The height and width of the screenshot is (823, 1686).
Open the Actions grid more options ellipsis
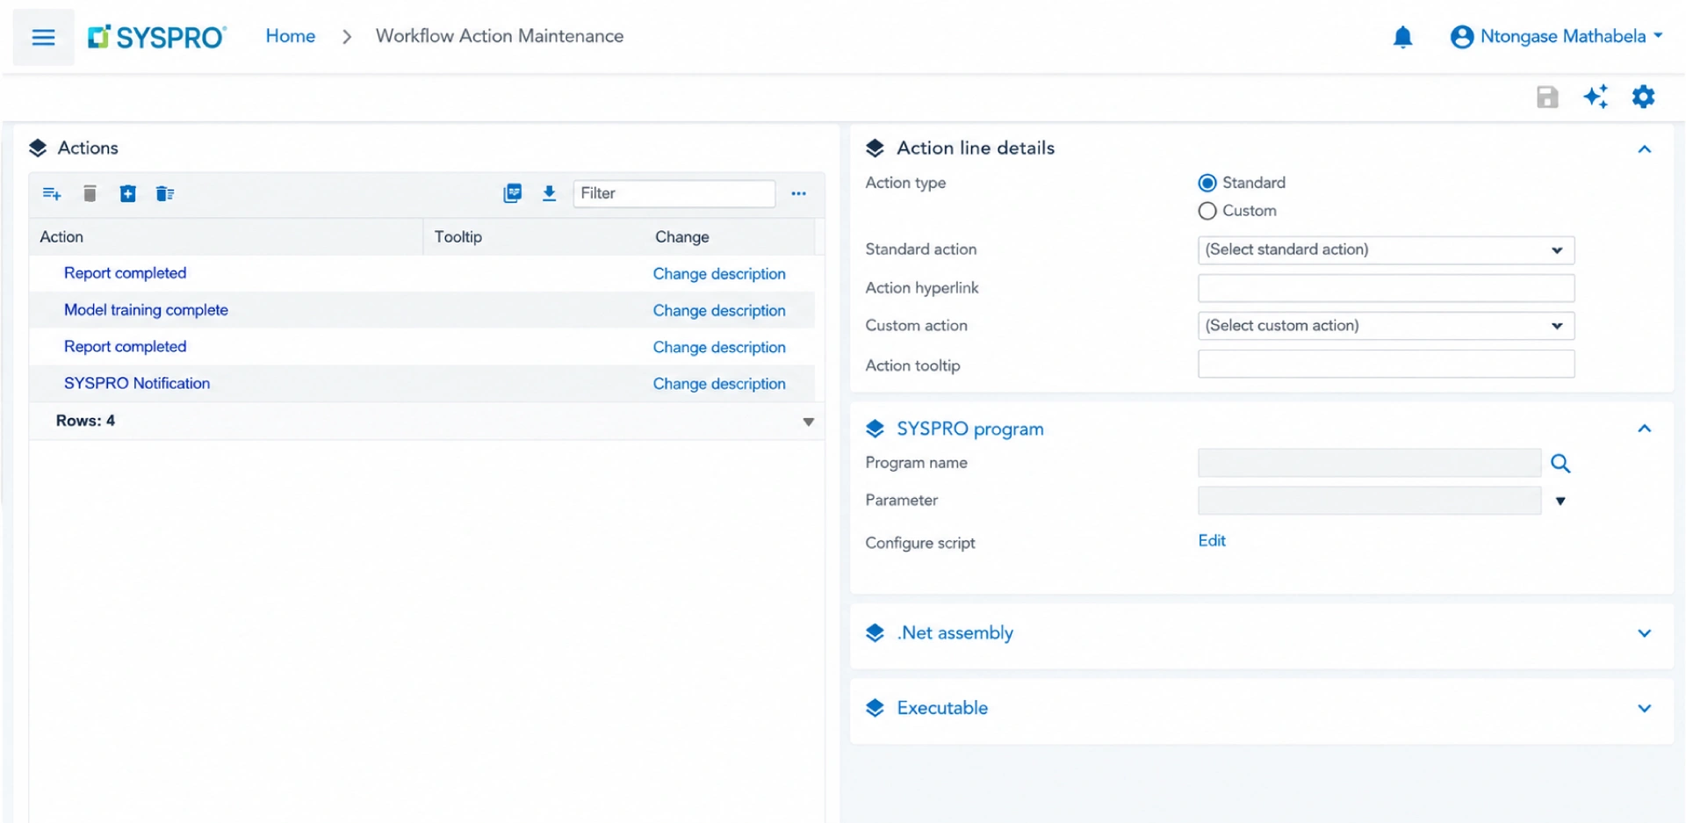tap(798, 194)
